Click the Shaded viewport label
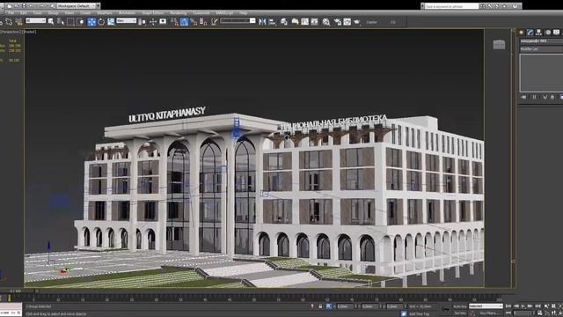 (29, 32)
